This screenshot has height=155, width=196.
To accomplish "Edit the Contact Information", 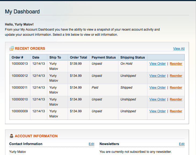I will click(92, 144).
